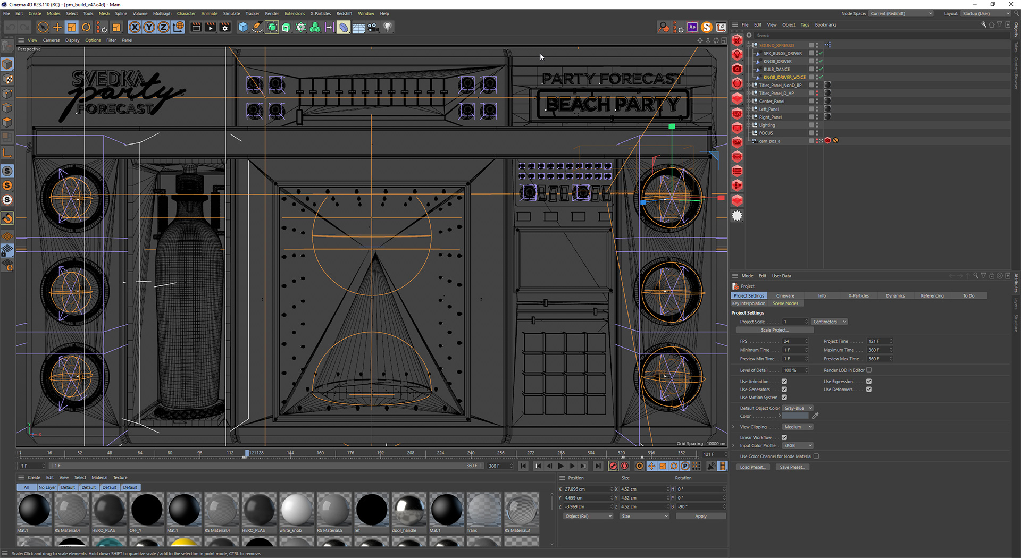The image size is (1021, 558).
Task: Select the Move tool in top toolbar
Action: pyautogui.click(x=57, y=27)
